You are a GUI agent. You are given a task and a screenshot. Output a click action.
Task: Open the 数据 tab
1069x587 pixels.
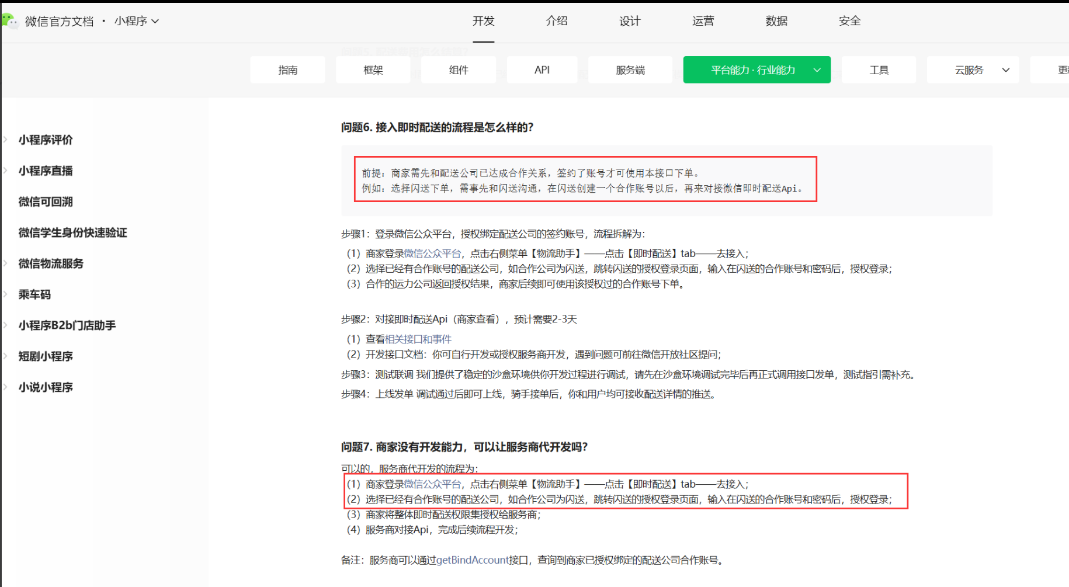[776, 21]
